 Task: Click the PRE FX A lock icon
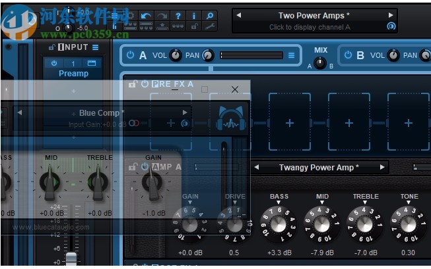point(133,84)
